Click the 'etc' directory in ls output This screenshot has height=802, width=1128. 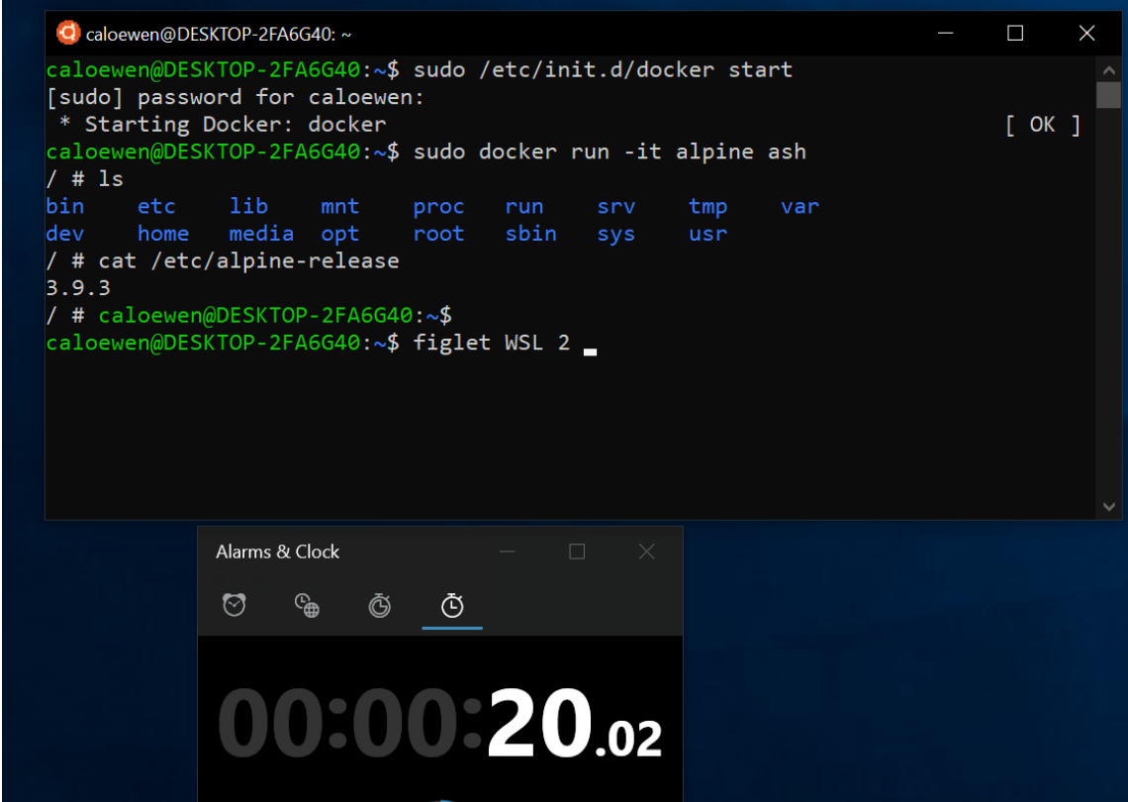156,207
